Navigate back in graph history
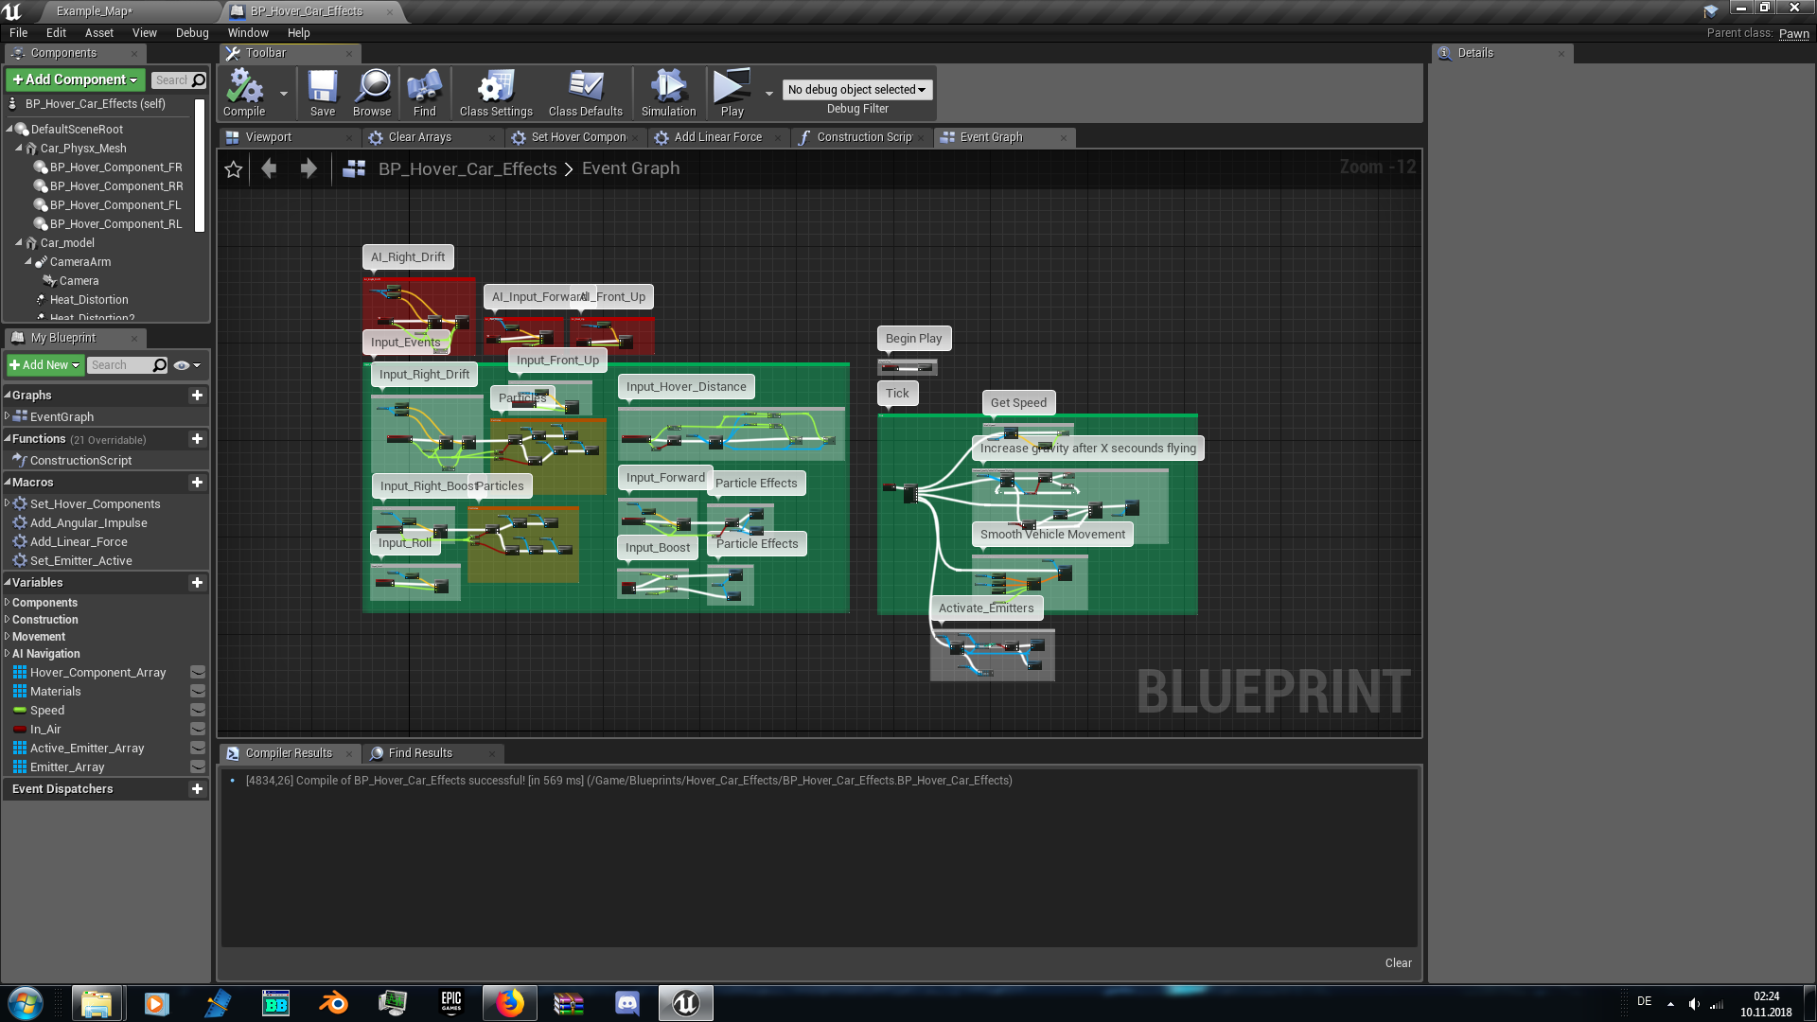The image size is (1817, 1022). point(270,168)
